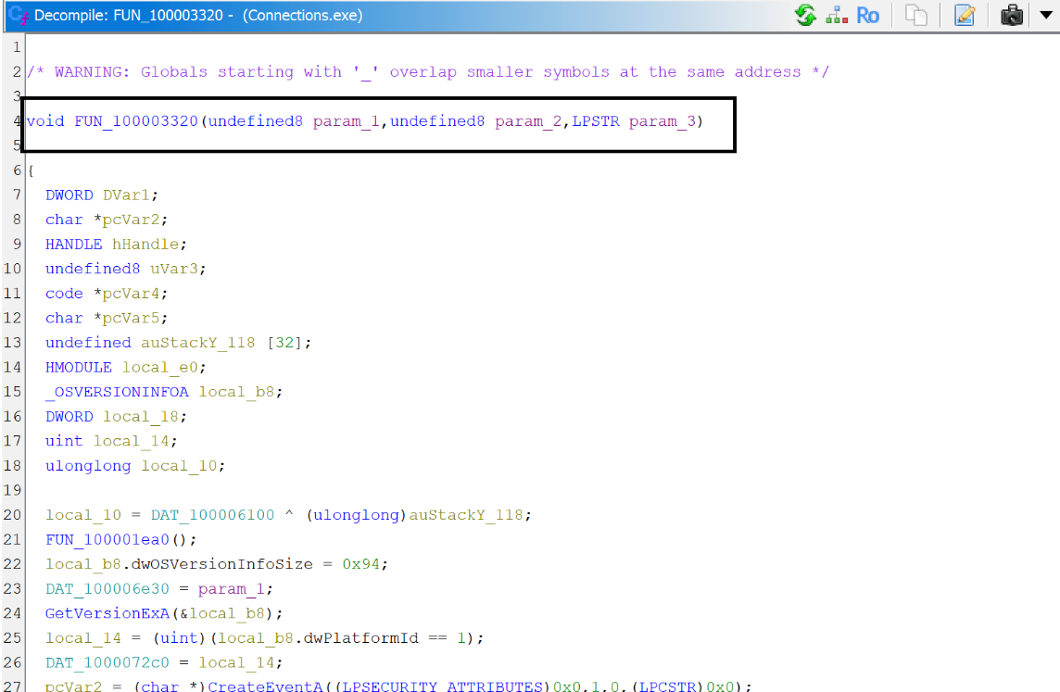Click auStackY_118 in the array declaration
The height and width of the screenshot is (692, 1060).
pos(197,343)
